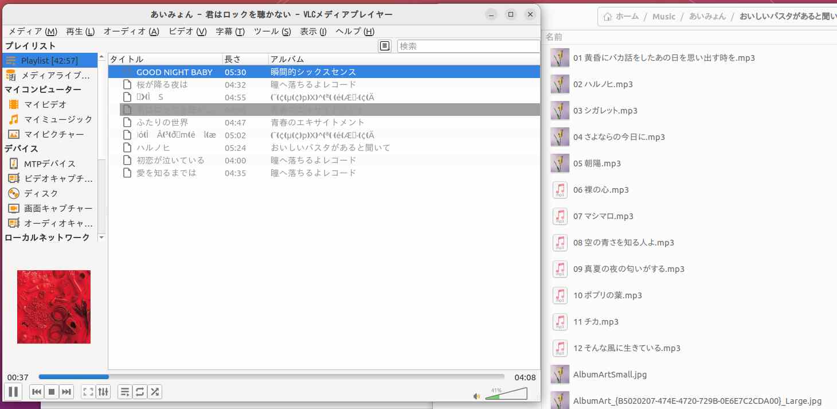
Task: Toggle loop repeat mode
Action: tap(139, 392)
